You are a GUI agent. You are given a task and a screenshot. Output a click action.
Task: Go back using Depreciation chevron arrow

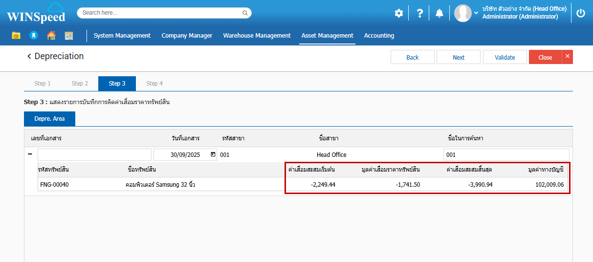29,57
